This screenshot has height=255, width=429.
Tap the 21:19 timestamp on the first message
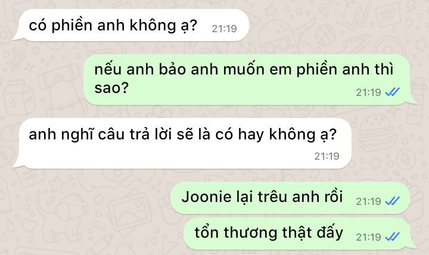225,29
